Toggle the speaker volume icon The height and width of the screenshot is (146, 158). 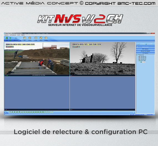coord(138,44)
